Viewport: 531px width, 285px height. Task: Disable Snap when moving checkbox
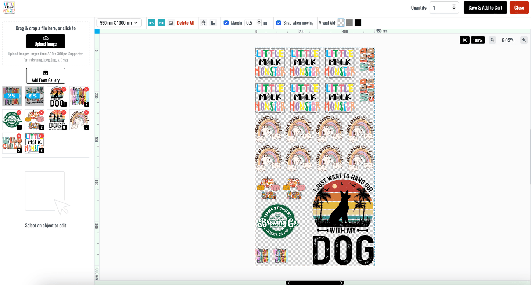pos(279,23)
